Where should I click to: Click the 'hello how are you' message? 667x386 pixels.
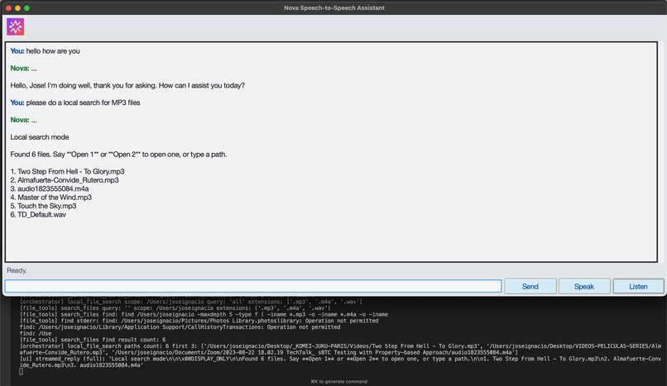53,51
